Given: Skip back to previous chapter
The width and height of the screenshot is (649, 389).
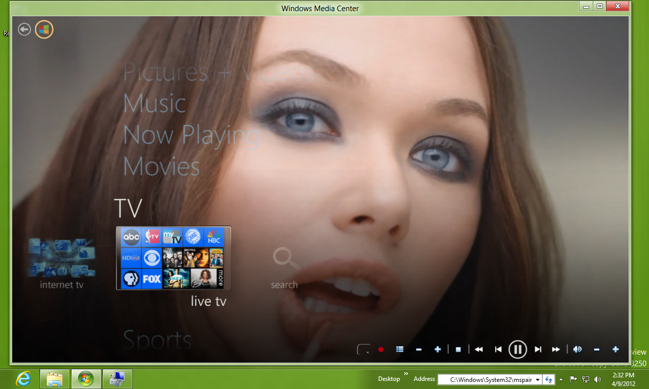Looking at the screenshot, I should [x=498, y=349].
